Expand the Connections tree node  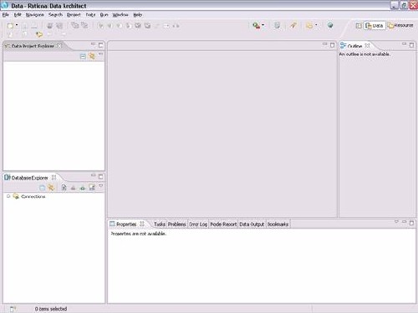[x=8, y=196]
